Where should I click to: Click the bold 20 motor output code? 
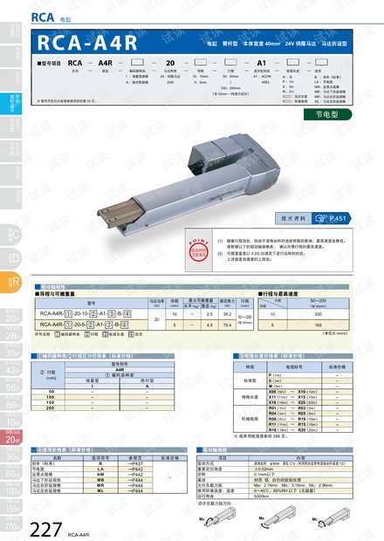click(170, 63)
